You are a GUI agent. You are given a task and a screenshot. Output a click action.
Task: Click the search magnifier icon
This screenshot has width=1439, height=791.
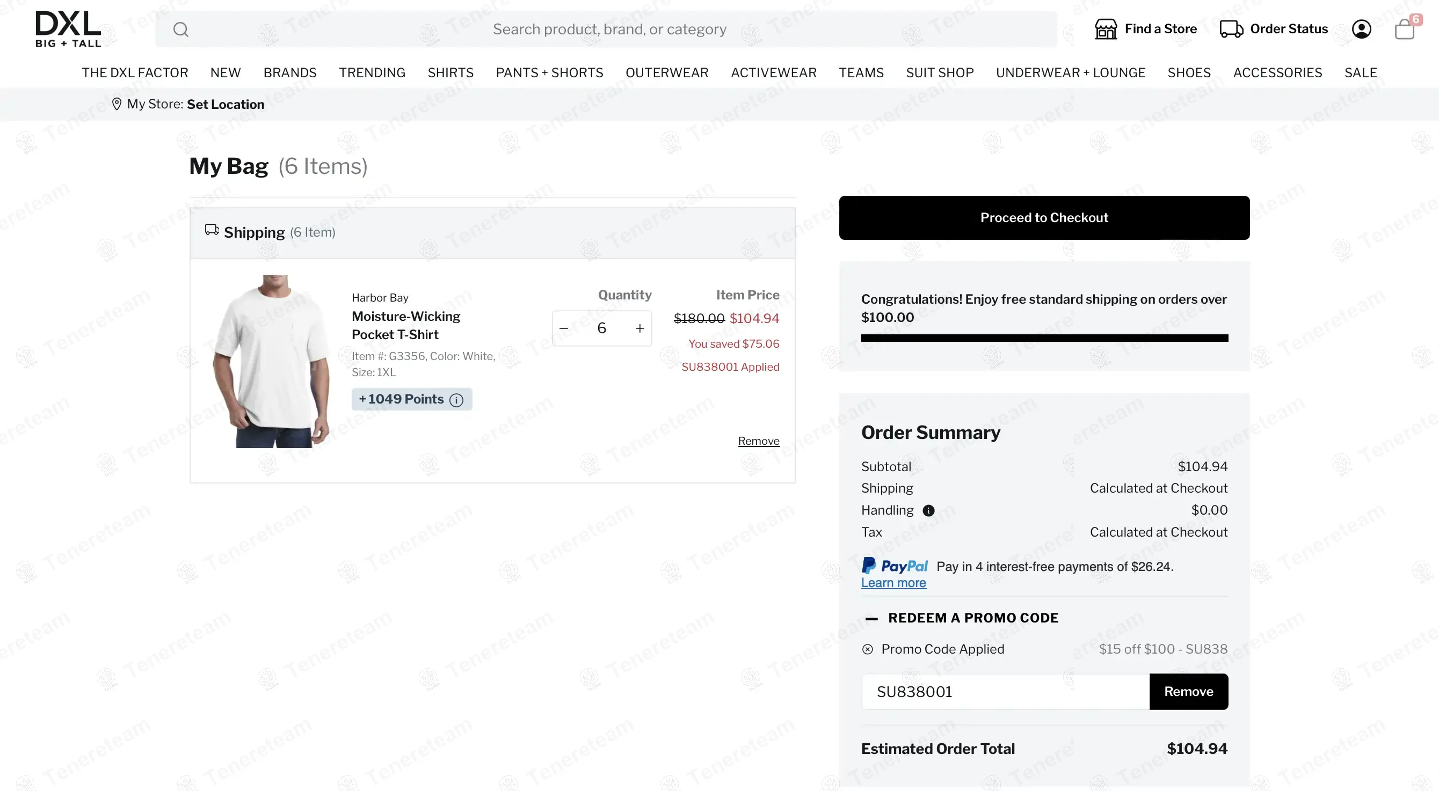180,29
